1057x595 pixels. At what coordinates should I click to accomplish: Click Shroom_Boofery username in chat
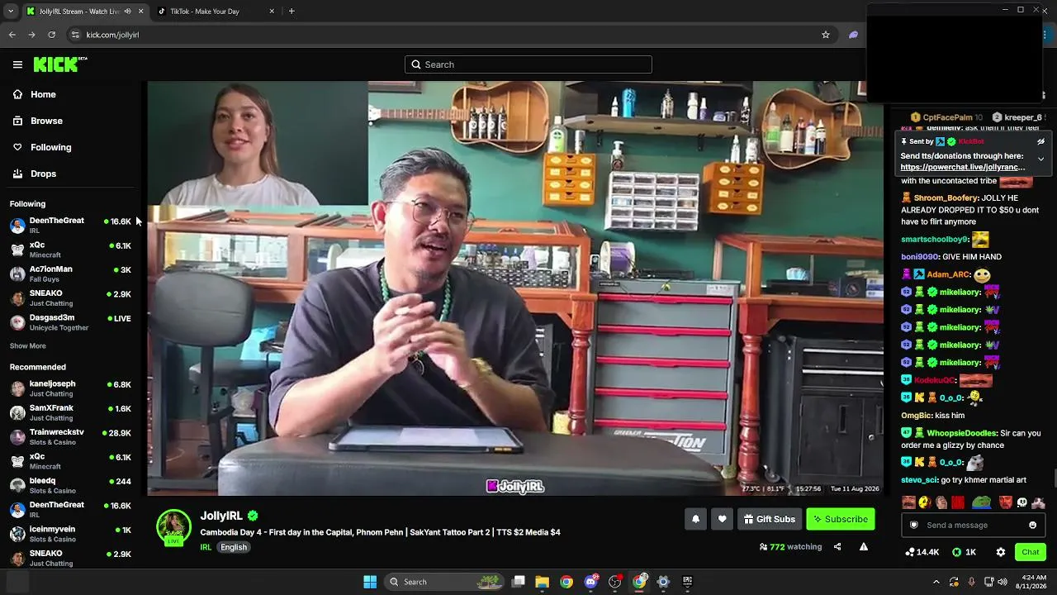pyautogui.click(x=946, y=198)
